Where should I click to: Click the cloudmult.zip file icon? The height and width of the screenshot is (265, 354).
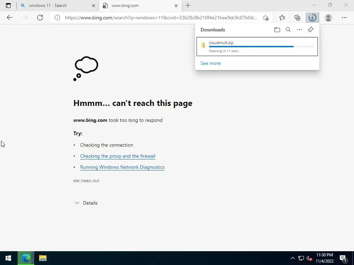203,45
